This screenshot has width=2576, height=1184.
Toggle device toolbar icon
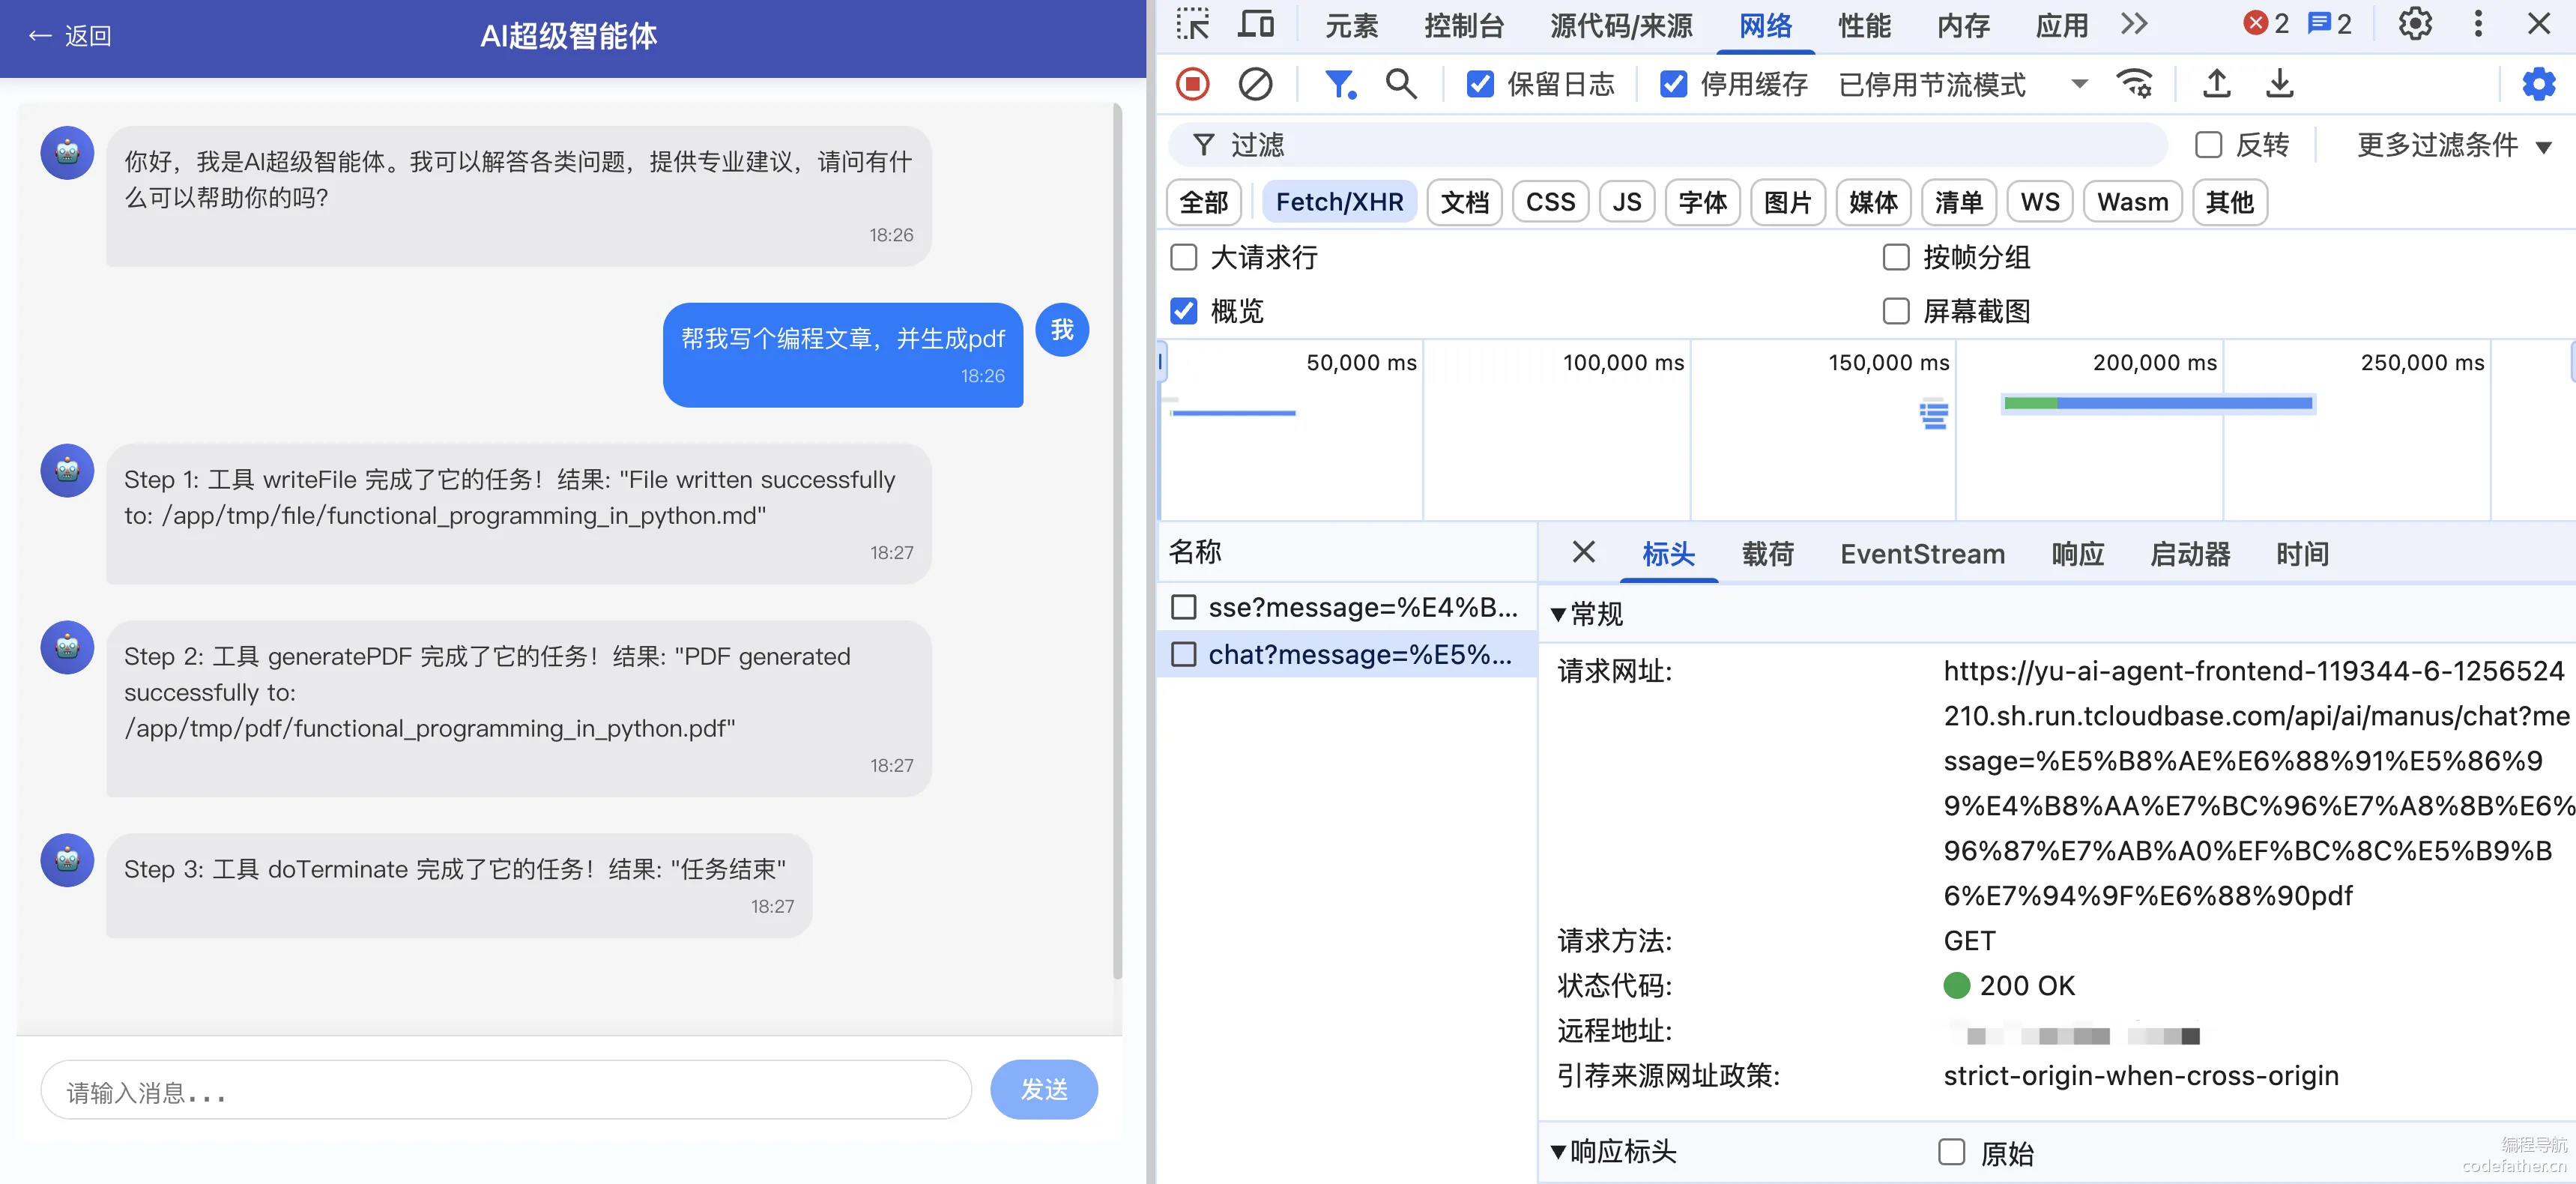tap(1256, 24)
